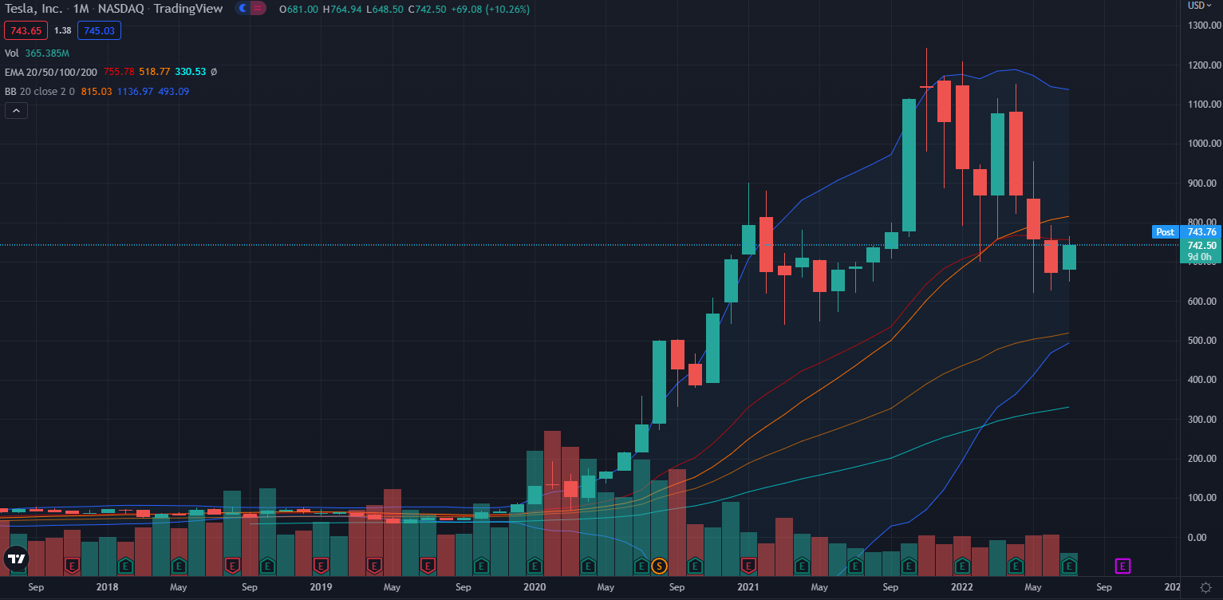Click the 500.00 price scale label

(x=1201, y=341)
